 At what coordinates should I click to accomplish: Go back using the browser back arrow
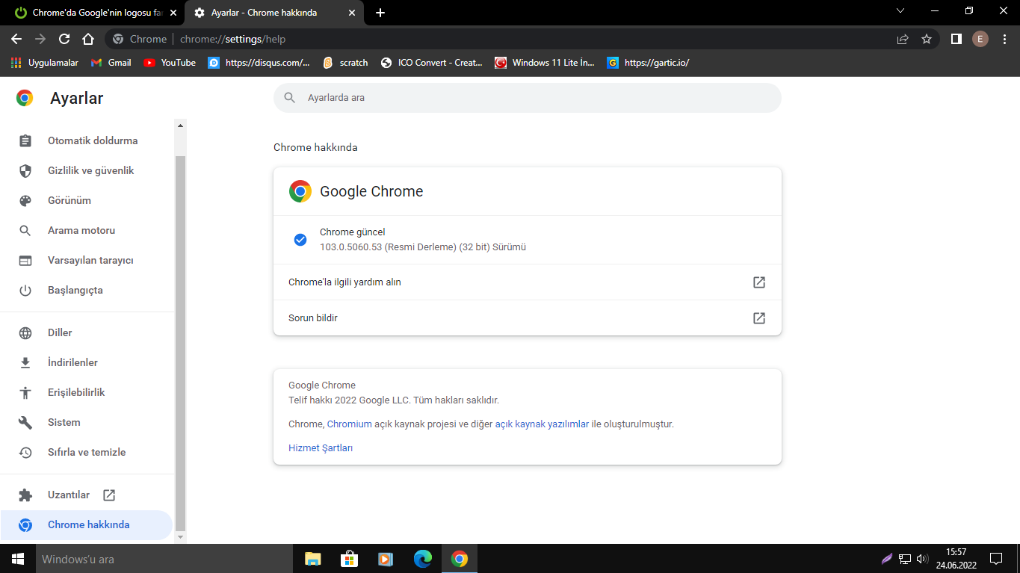coord(16,39)
